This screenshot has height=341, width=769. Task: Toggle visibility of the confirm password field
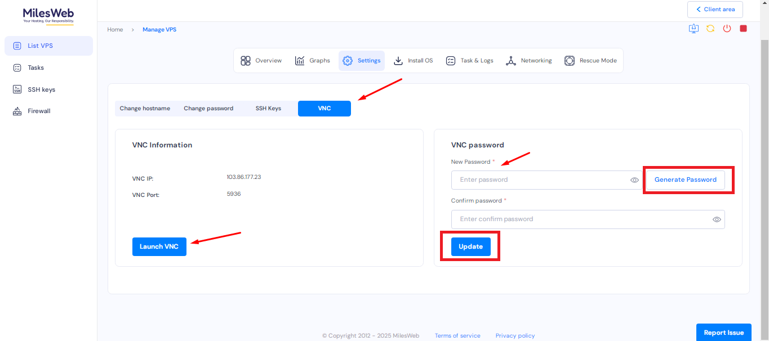(717, 219)
